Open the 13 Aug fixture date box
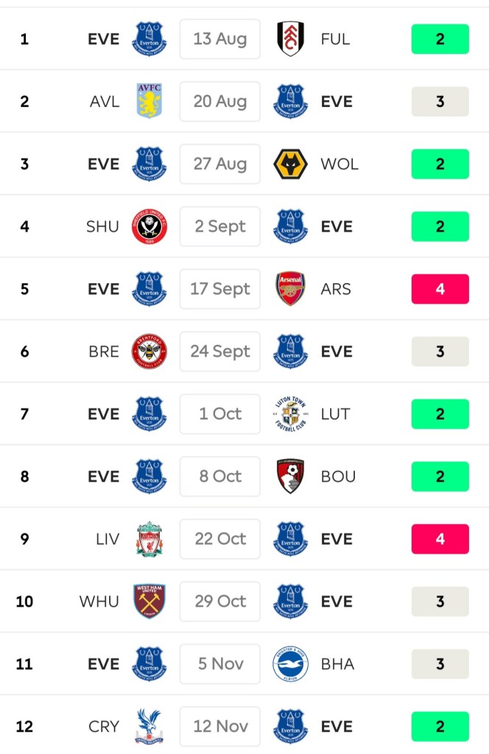The height and width of the screenshot is (754, 489). (219, 39)
